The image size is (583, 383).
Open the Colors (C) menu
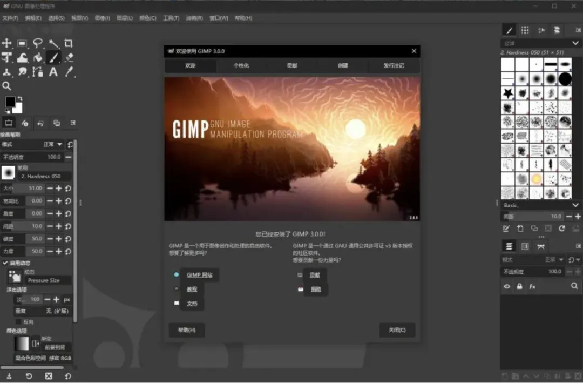click(x=147, y=18)
